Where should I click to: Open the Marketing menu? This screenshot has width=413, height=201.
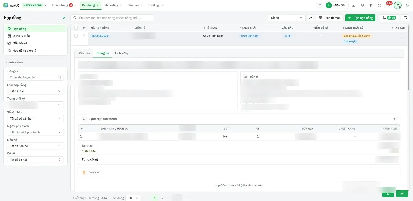(113, 5)
